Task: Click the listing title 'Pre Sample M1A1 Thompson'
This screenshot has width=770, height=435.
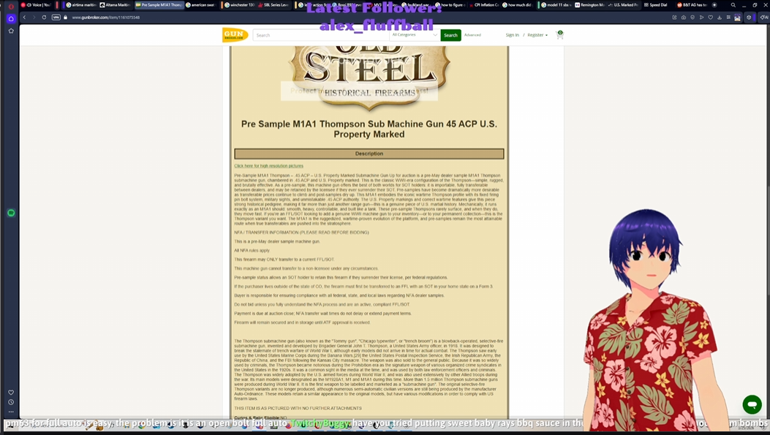Action: coord(369,129)
